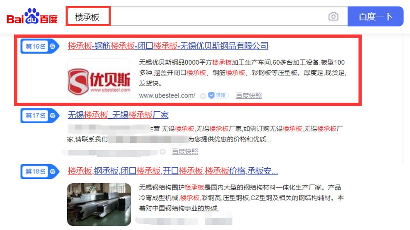410x230 pixels.
Task: Click the 无锡优贝斯钢品 description text
Action: coord(243,73)
